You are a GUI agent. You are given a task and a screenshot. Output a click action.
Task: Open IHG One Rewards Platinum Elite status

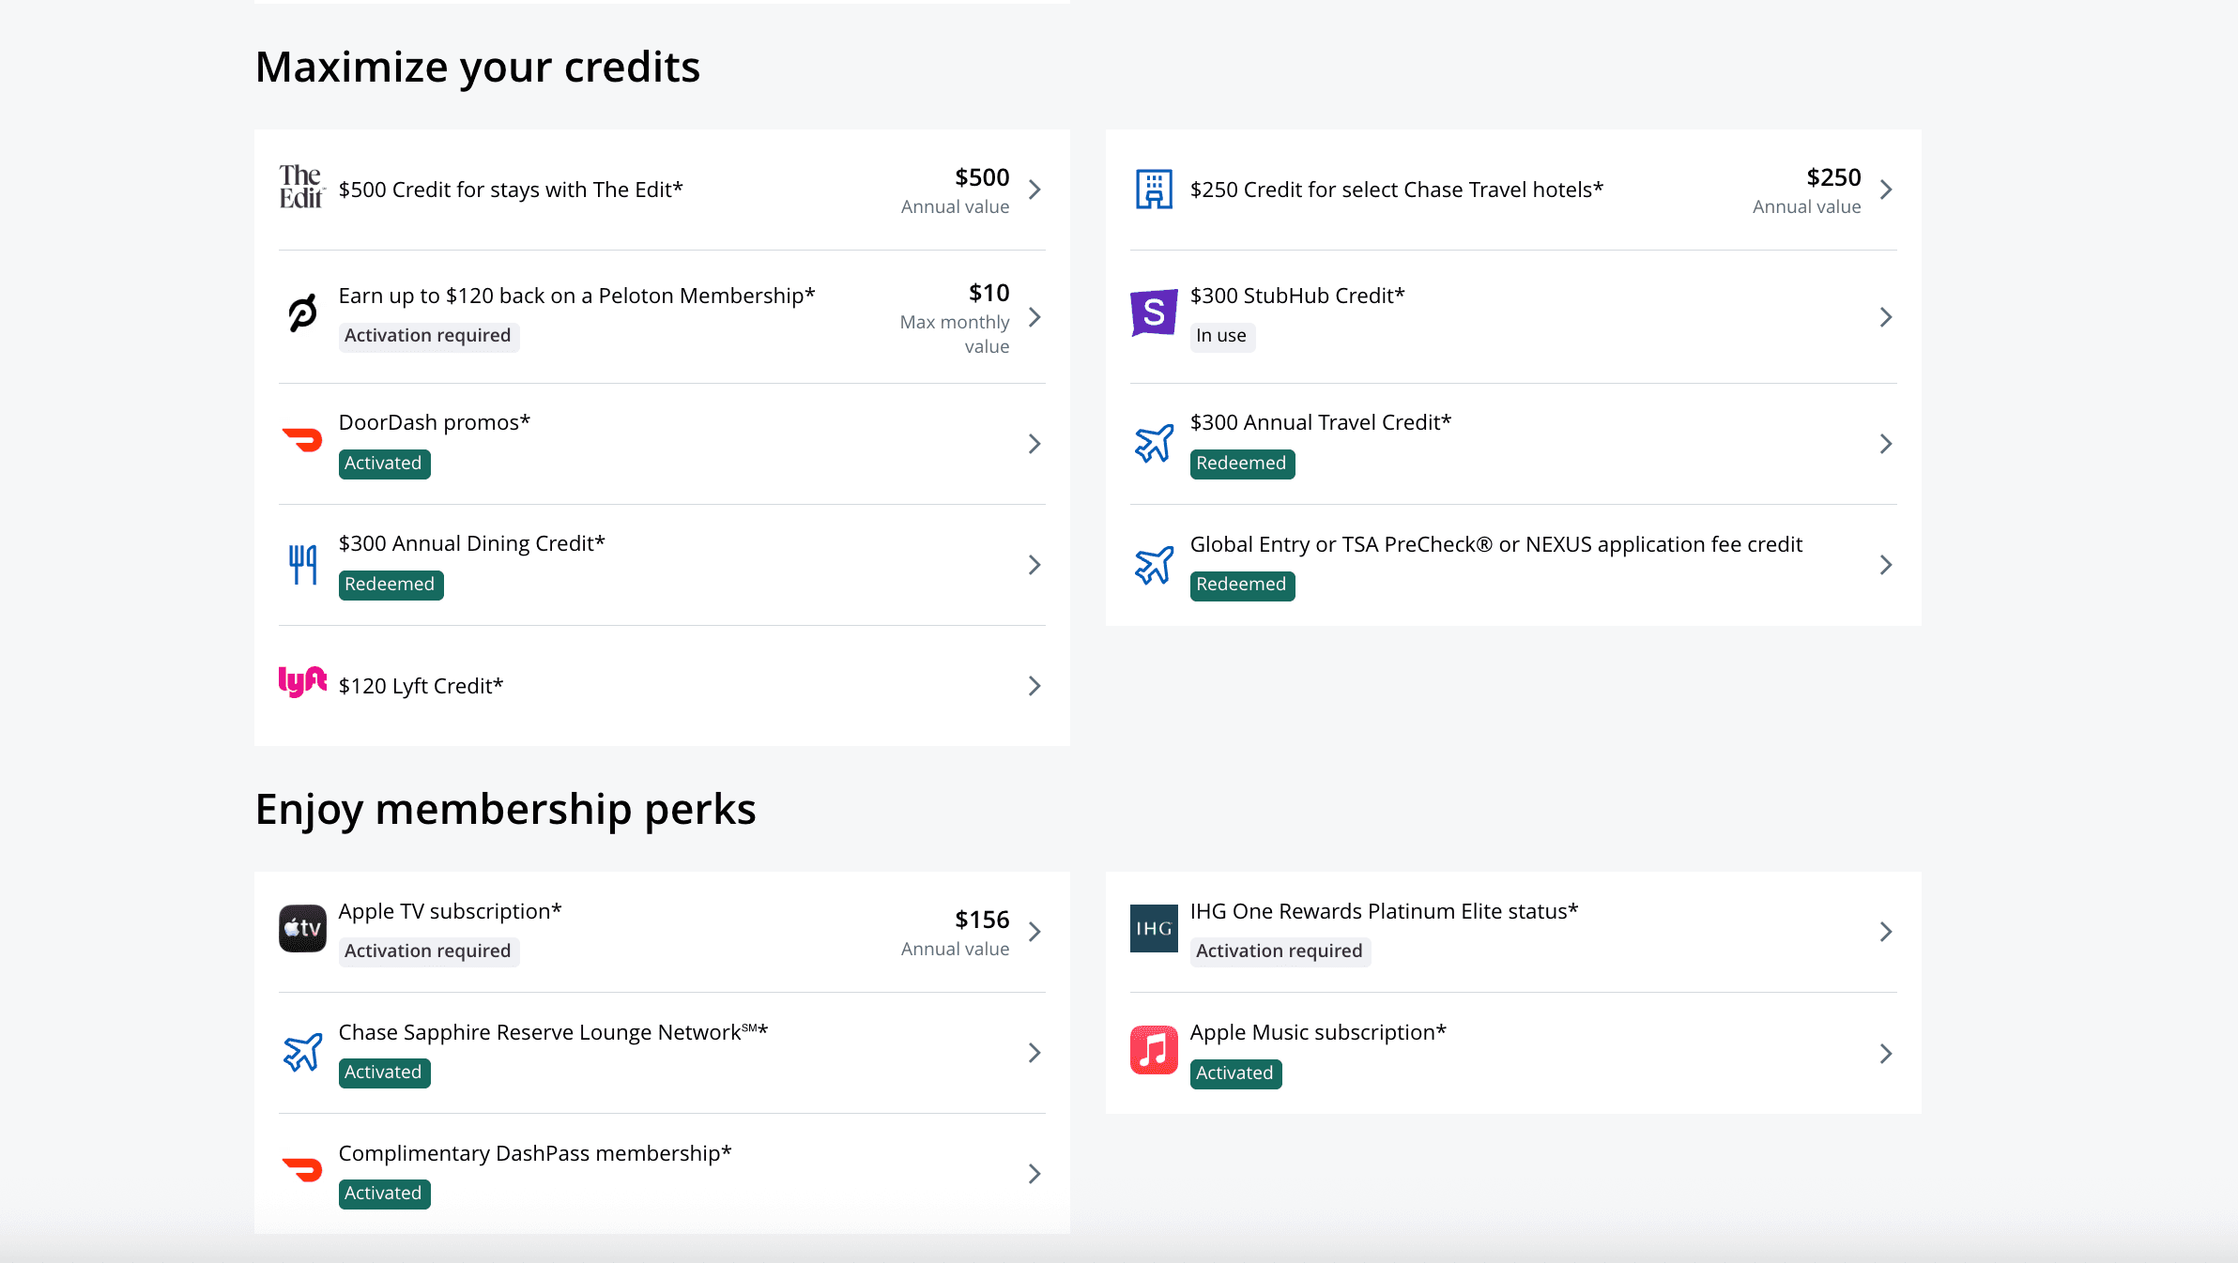[1513, 932]
